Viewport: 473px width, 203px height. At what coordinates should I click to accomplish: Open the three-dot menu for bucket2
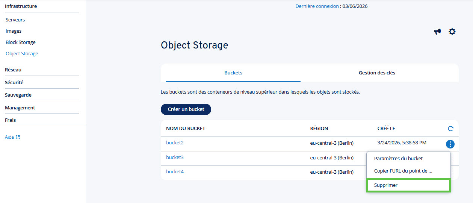click(450, 144)
